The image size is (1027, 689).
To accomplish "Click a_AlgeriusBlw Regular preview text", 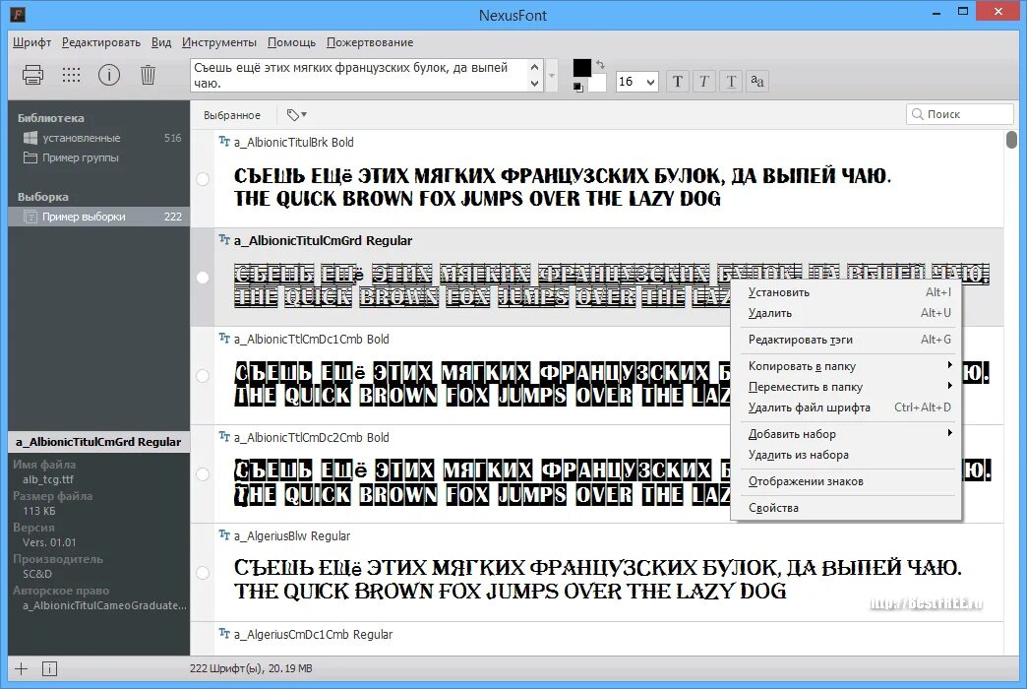I will [597, 580].
